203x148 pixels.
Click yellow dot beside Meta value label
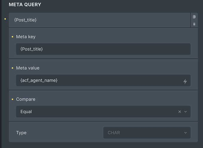tap(12, 68)
